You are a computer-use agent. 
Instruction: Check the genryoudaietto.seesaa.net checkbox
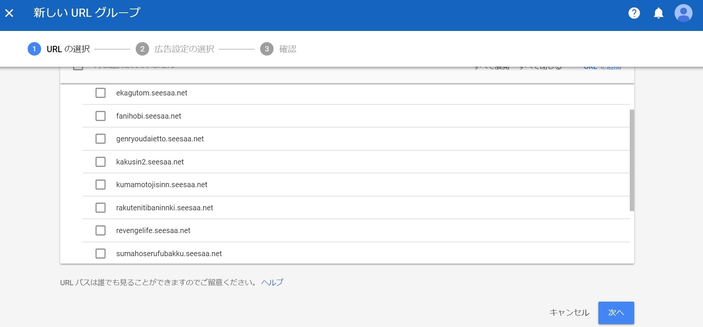coord(101,139)
